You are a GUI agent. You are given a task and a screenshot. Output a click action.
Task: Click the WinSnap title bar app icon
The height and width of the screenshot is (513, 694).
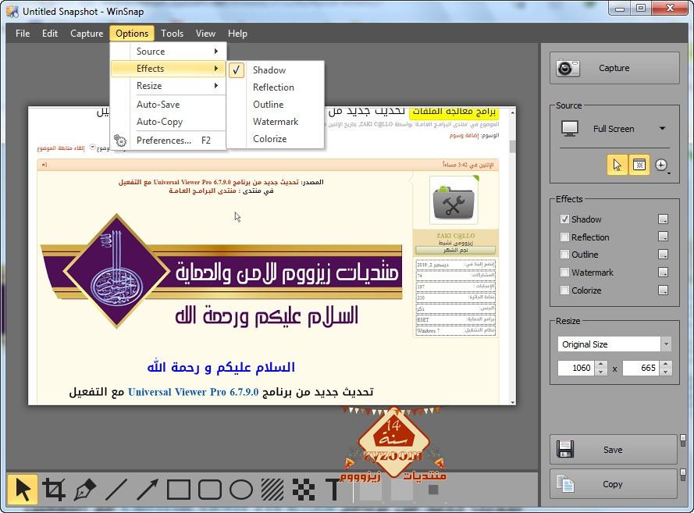click(x=12, y=12)
